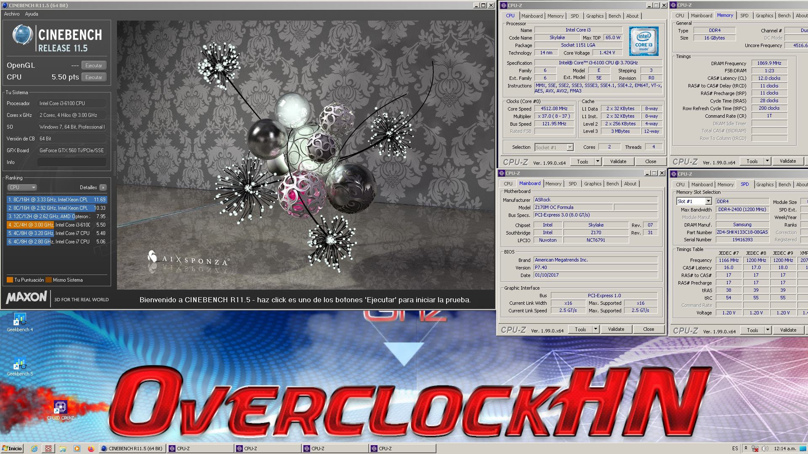Click Close in the Mainboard-tab CPU-Z window

coord(649,329)
